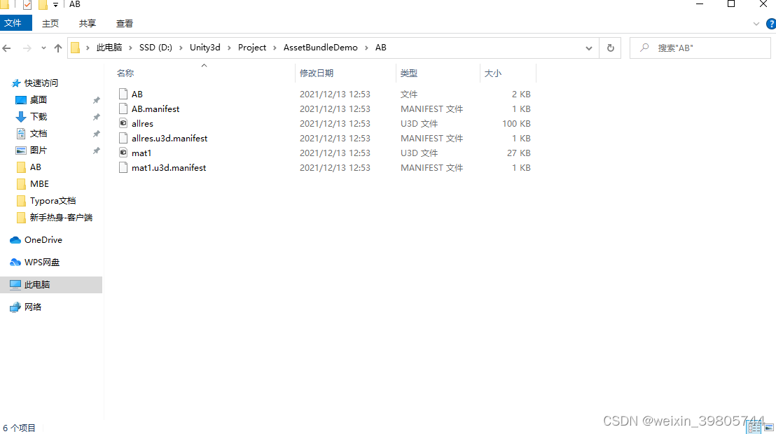The width and height of the screenshot is (776, 434).
Task: Switch to the 共享 ribbon tab
Action: (x=88, y=23)
